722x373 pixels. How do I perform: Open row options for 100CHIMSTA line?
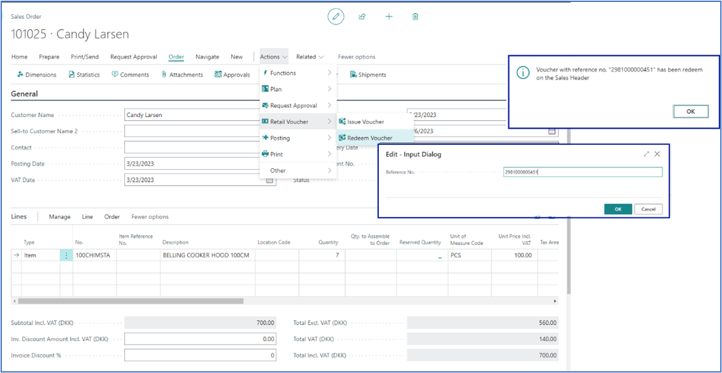tap(66, 255)
